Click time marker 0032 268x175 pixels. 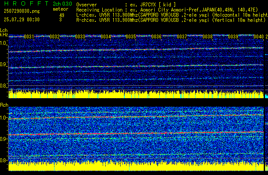coord(55,37)
